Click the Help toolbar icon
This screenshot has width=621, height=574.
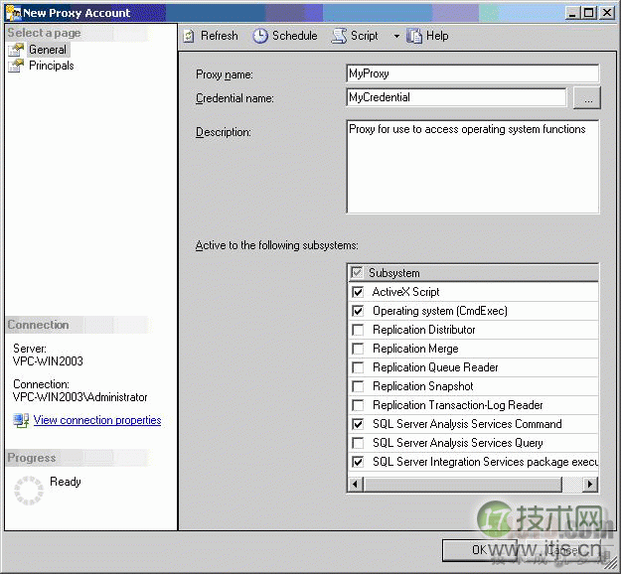click(414, 36)
